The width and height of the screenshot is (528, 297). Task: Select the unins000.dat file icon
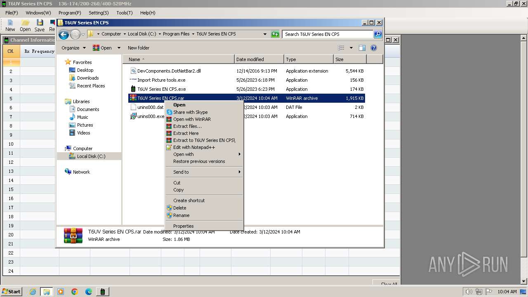133,107
